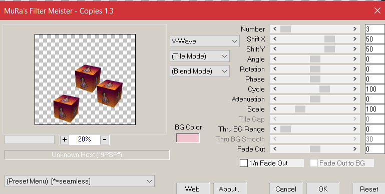This screenshot has height=194, width=385.
Task: Increase Number with right arrow
Action: (x=355, y=29)
